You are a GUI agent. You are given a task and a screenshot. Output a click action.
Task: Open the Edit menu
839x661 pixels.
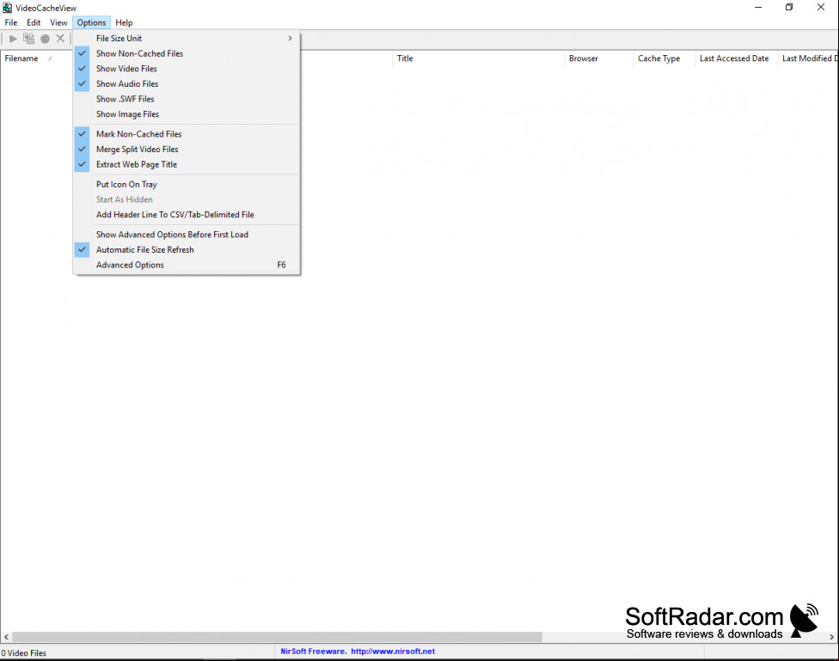[x=34, y=22]
